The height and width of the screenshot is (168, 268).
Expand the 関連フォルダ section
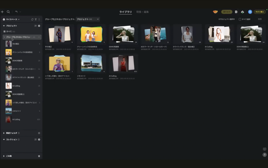(x=4, y=133)
